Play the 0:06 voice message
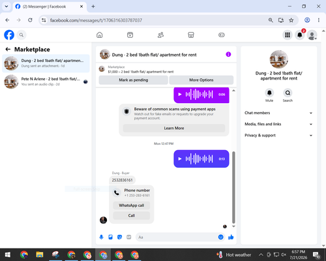 (180, 95)
